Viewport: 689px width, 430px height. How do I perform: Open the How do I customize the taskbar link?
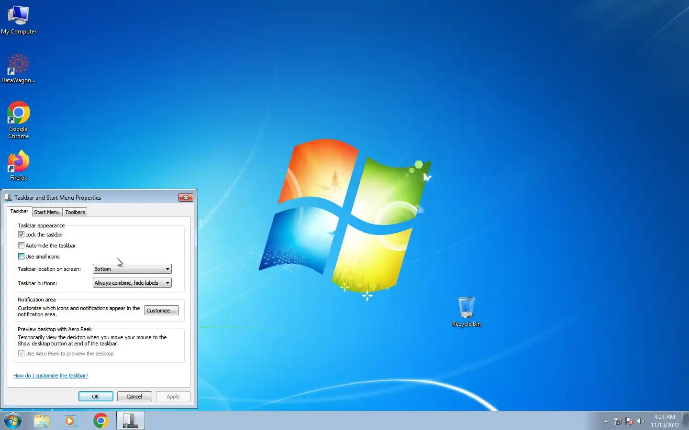[x=51, y=376]
